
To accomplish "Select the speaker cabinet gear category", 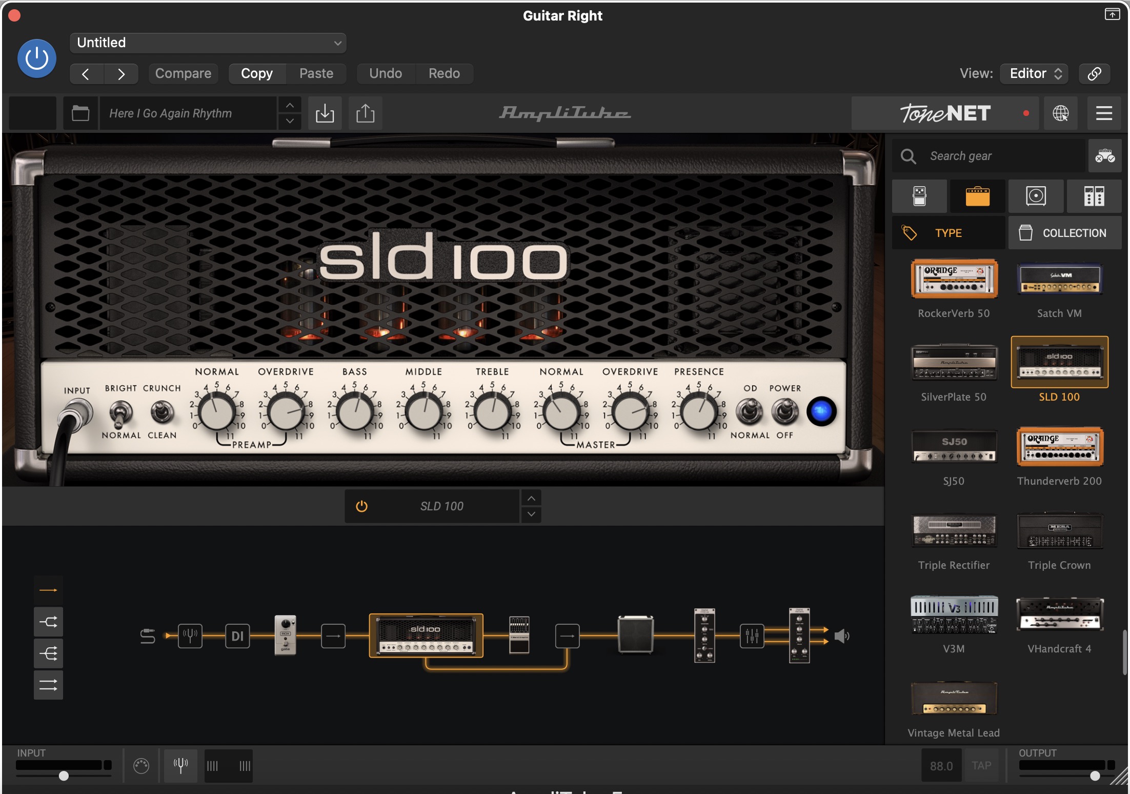I will pyautogui.click(x=1036, y=196).
